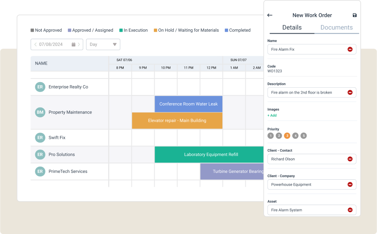Remove Richard Olson using the red minus icon
This screenshot has height=234, width=377.
tap(350, 159)
